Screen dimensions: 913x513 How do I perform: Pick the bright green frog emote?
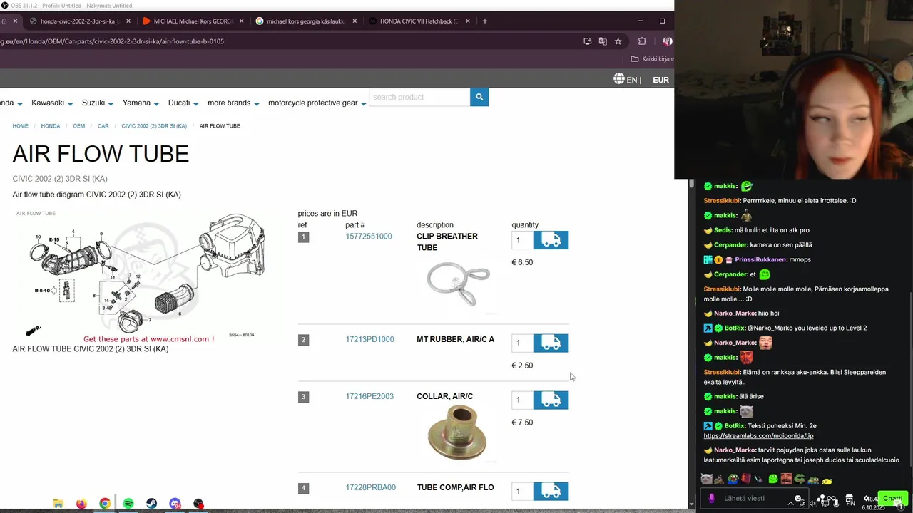[773, 480]
